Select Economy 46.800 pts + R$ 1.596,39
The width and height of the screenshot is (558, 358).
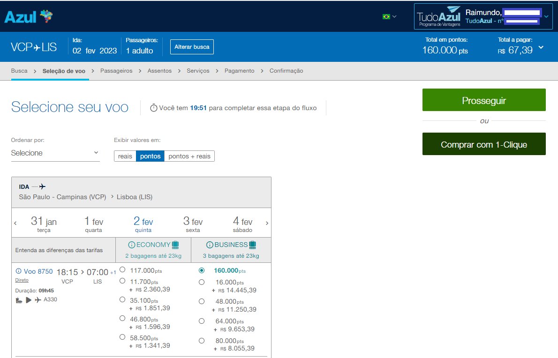[122, 318]
